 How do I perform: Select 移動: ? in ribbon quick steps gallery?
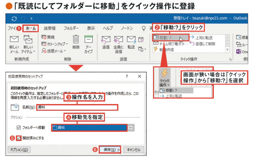pos(170,38)
